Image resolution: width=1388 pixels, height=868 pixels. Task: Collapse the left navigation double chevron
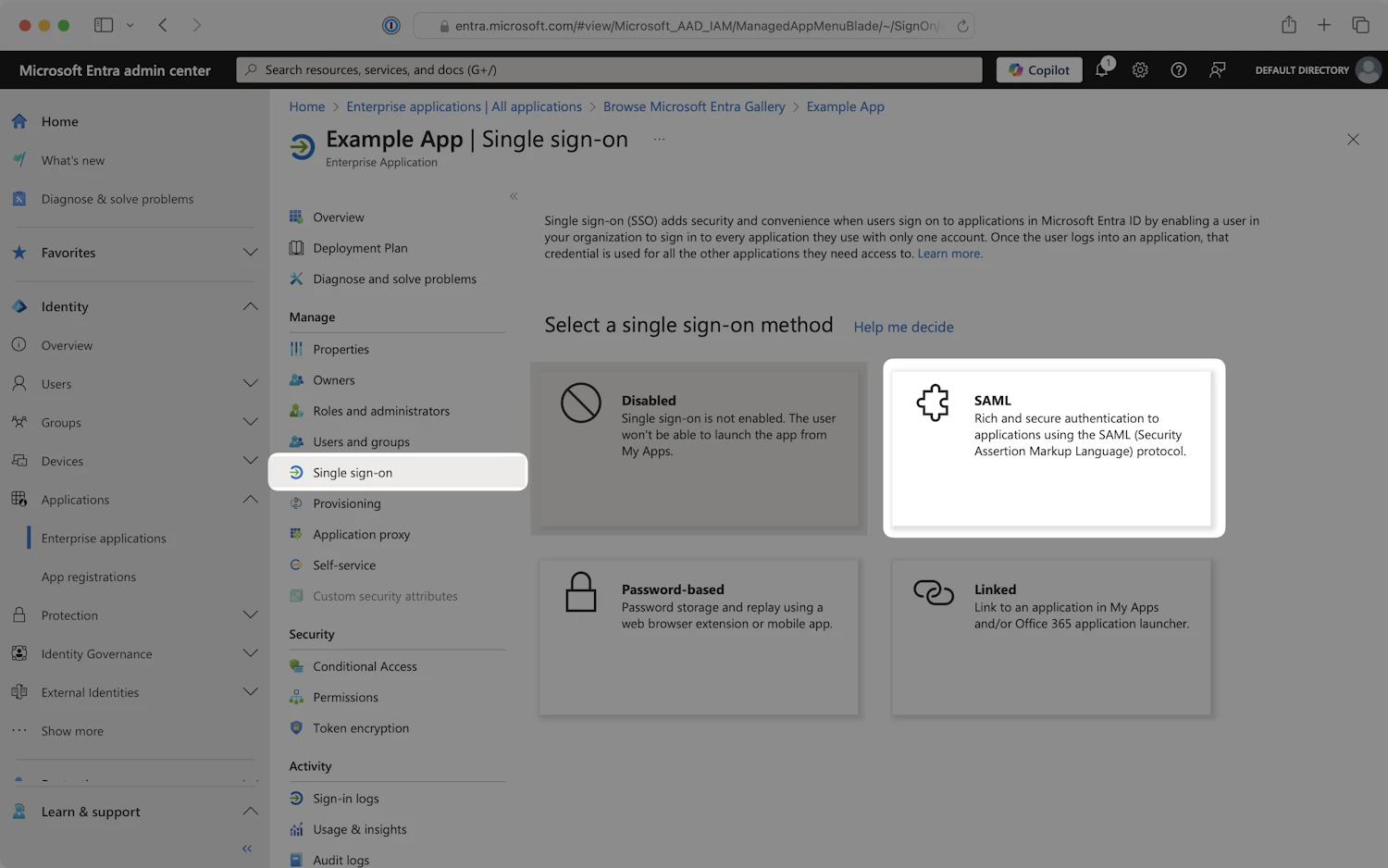click(x=247, y=849)
